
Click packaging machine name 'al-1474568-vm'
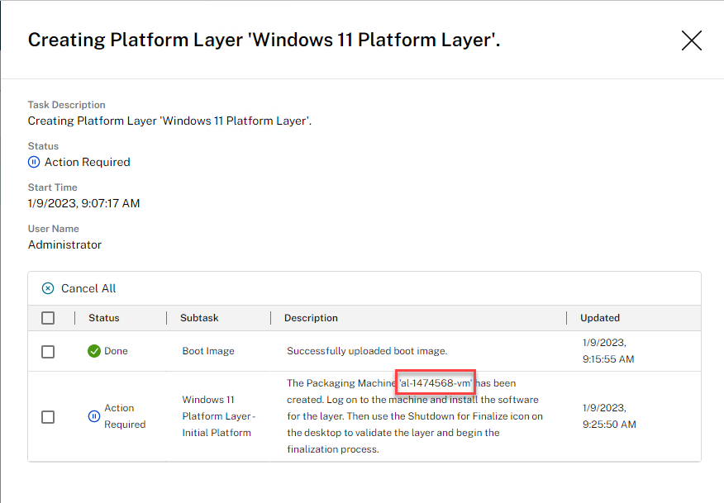tap(436, 383)
